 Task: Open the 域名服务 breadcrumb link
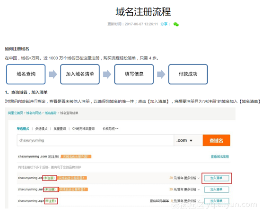pos(51,113)
